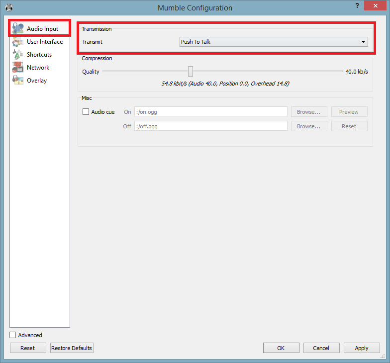Close the Mumble Configuration window
Screen dimensions: 390x363
click(x=375, y=5)
